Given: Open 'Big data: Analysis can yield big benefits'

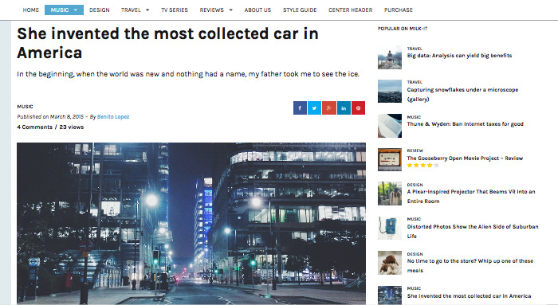Looking at the screenshot, I should pos(459,56).
